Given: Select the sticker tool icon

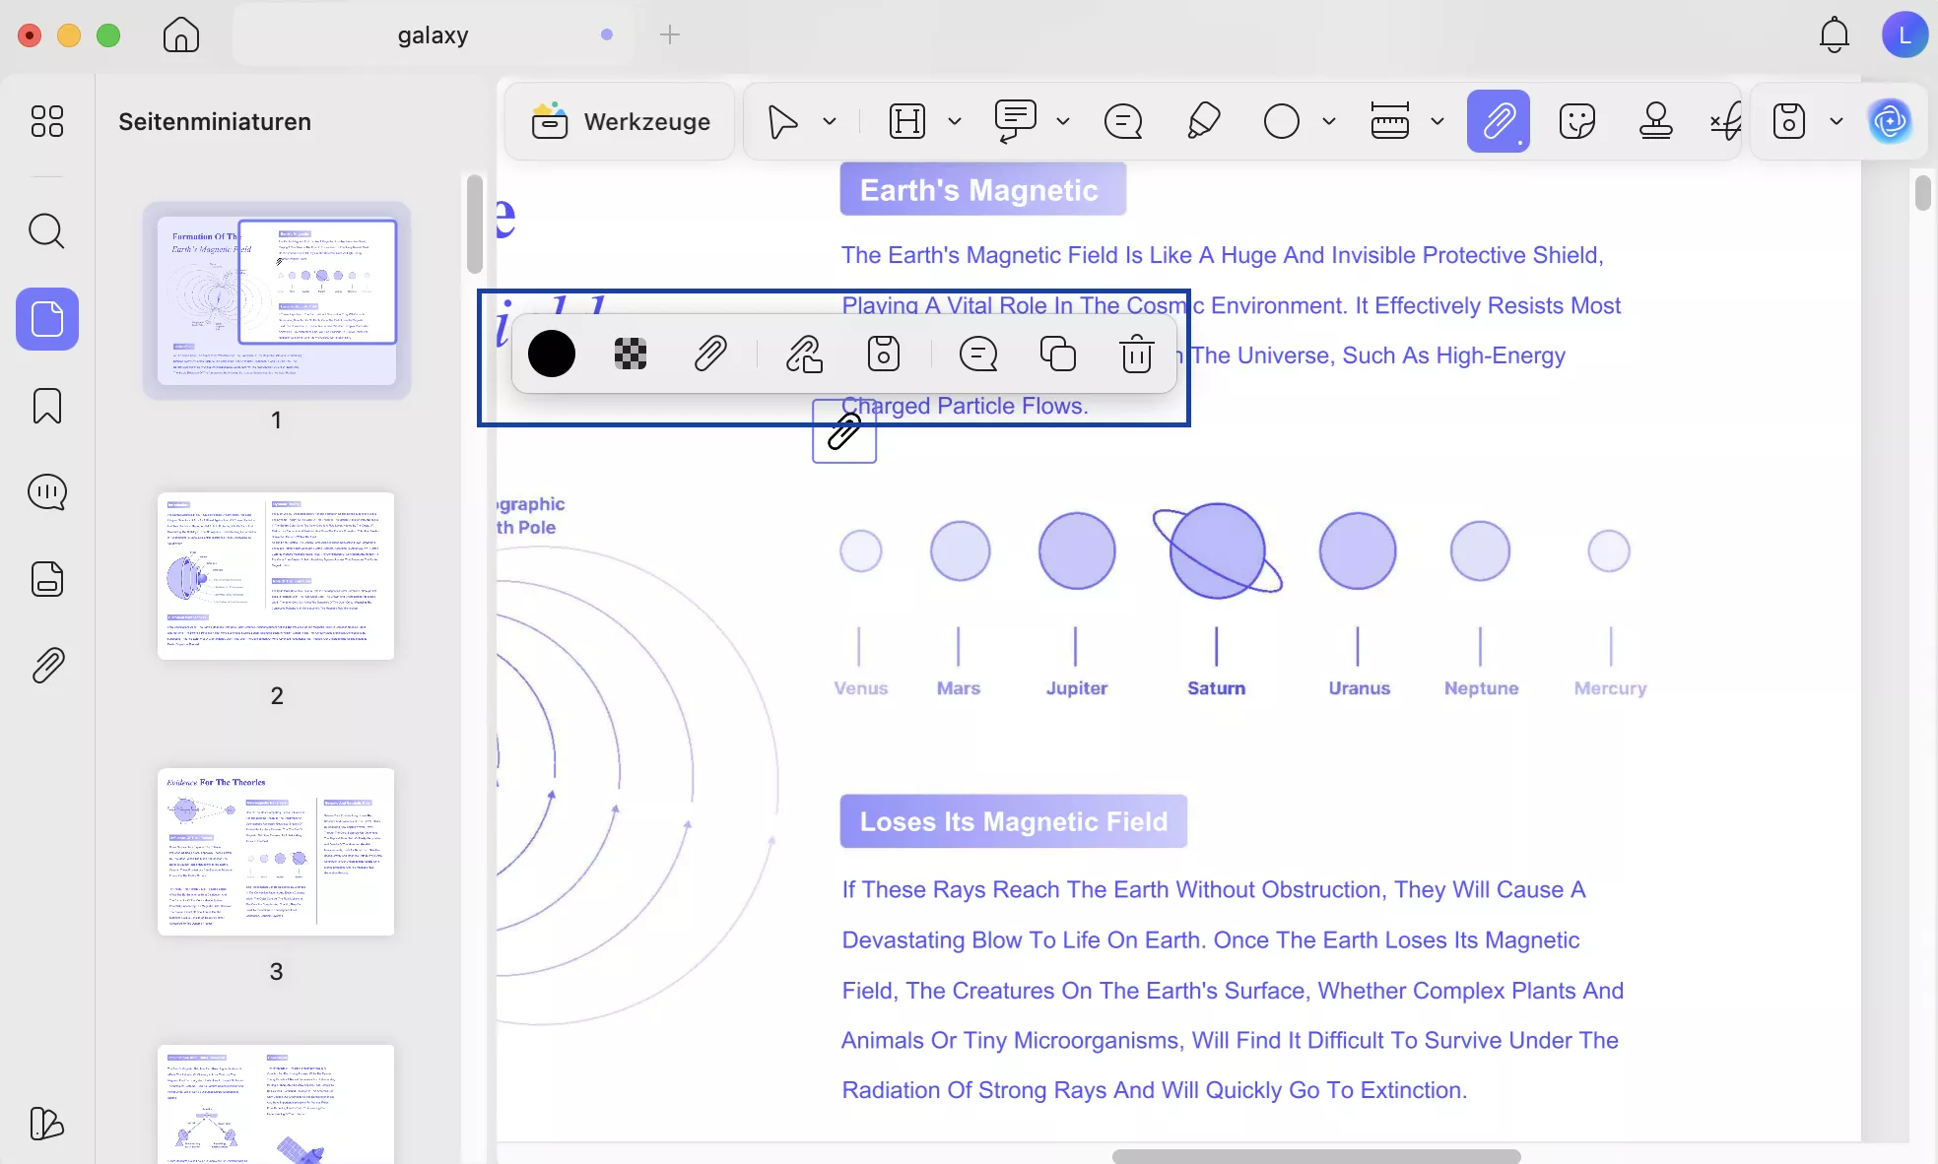Looking at the screenshot, I should click(x=1577, y=121).
